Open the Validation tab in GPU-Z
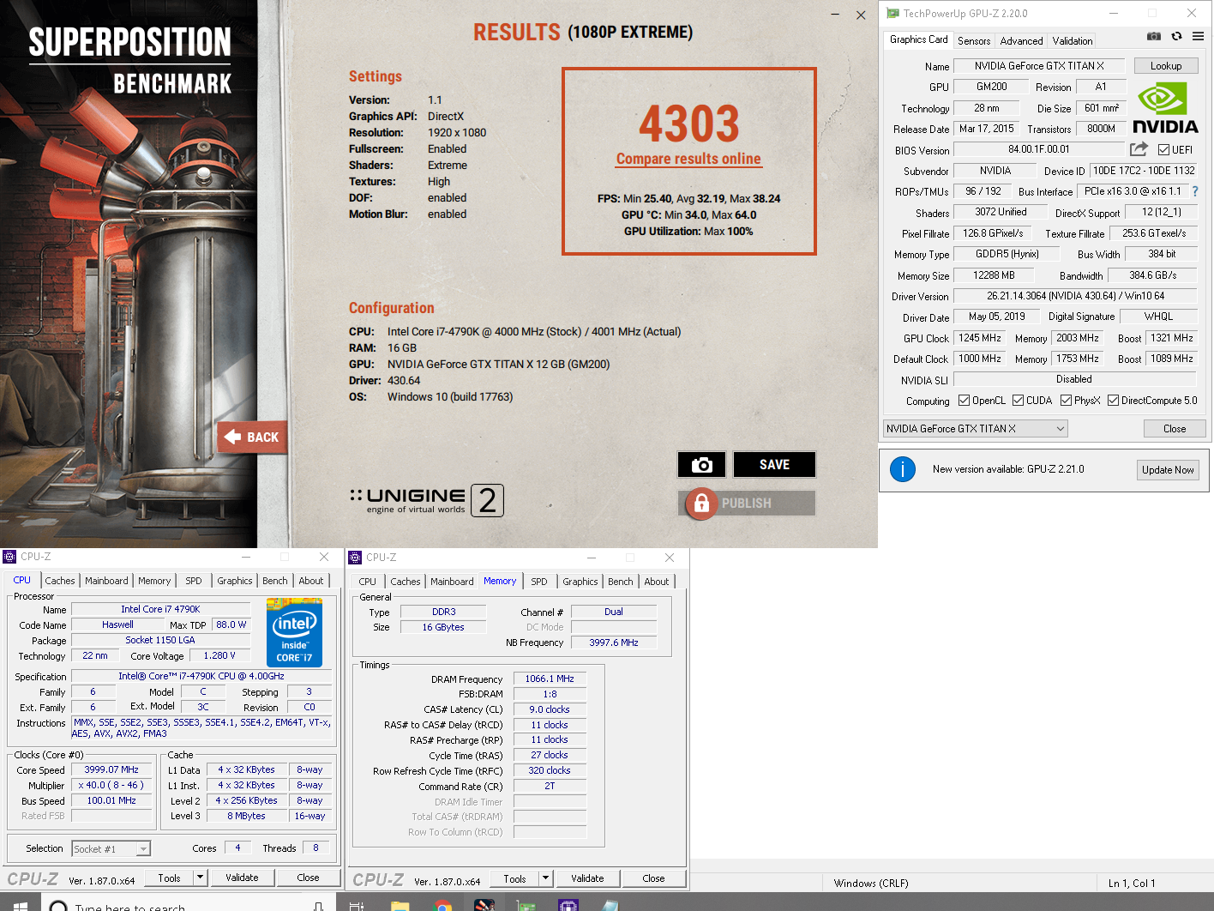The height and width of the screenshot is (911, 1214). [1073, 41]
